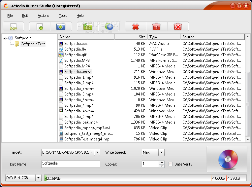Decrease the Copies count with down arrow

tap(162, 166)
